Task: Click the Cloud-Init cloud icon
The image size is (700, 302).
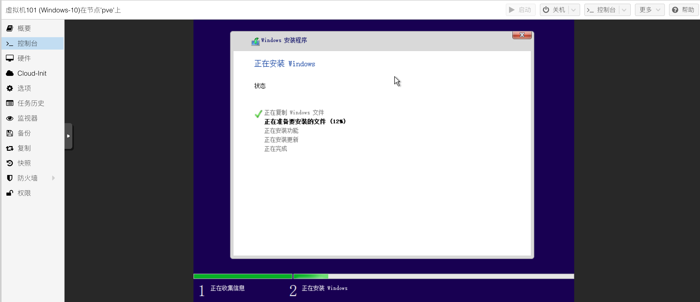Action: click(10, 73)
